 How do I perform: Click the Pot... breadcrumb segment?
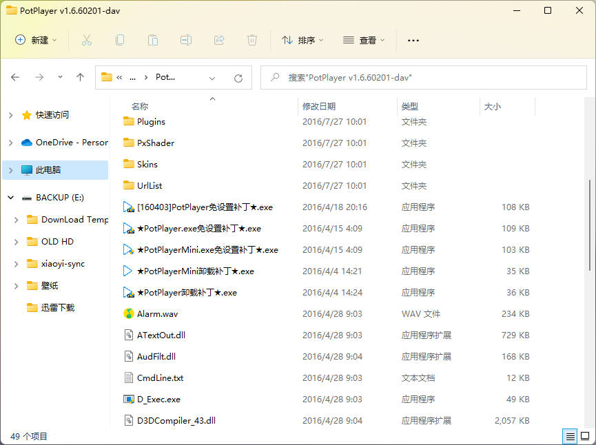tap(165, 77)
